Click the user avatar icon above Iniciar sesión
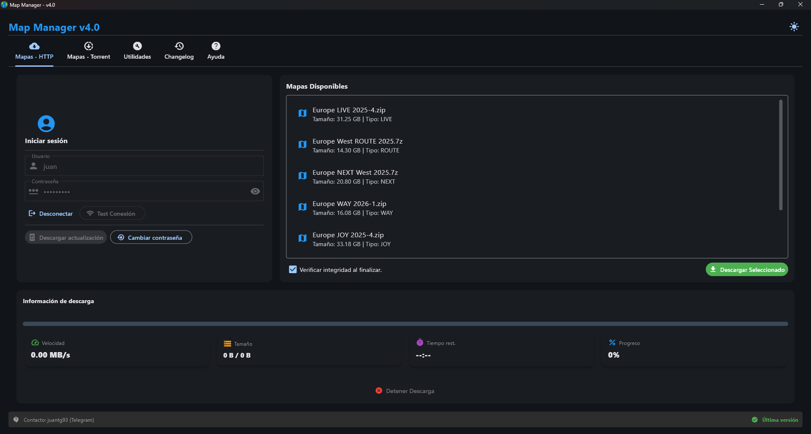Screen dimensions: 811x434 pos(46,124)
